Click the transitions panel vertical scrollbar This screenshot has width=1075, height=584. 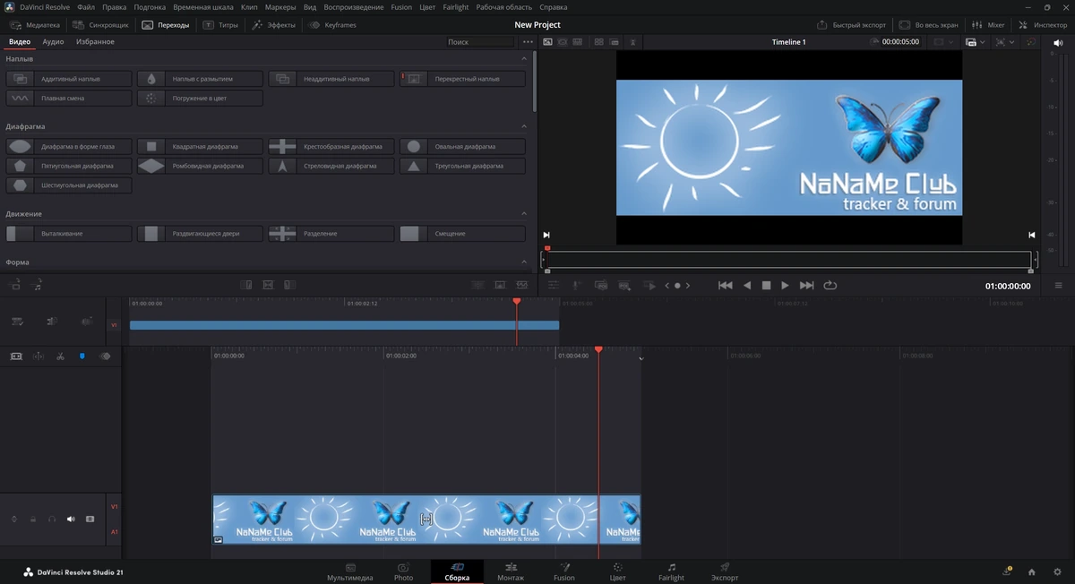pos(534,82)
